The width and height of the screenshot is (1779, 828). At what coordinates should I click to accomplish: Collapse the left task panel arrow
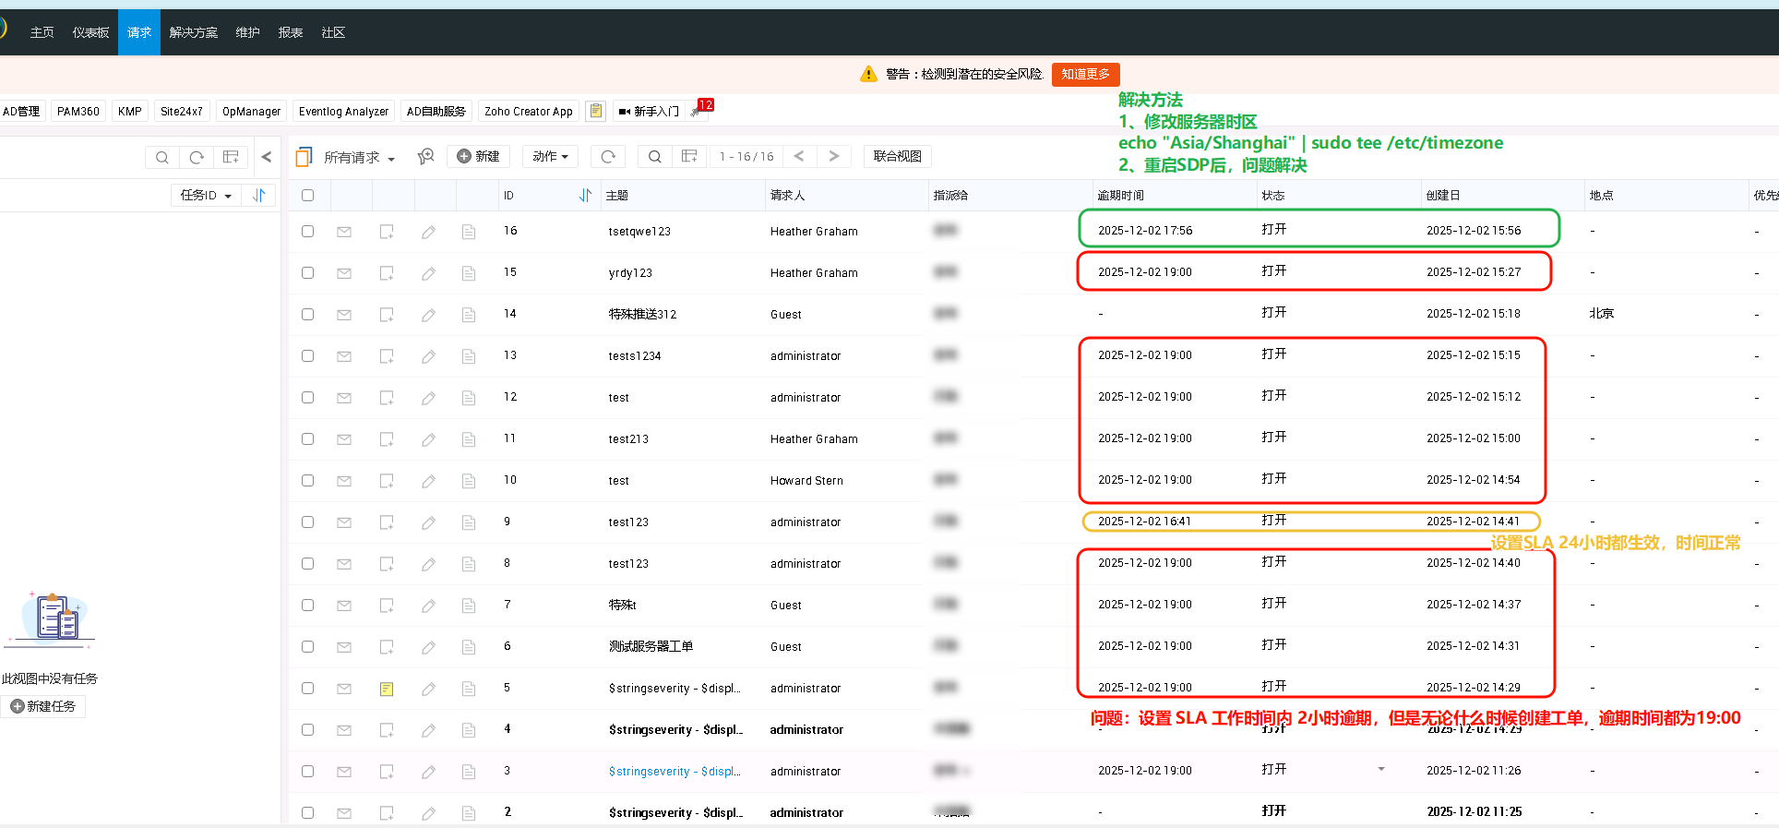tap(267, 157)
